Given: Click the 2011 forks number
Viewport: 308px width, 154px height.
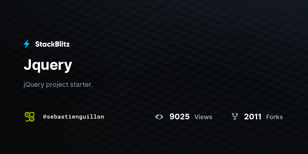Looking at the screenshot, I should pos(253,117).
